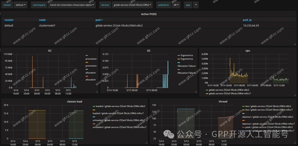Toggle 'daemon / ...x6lz2' thread series

pos(268,117)
